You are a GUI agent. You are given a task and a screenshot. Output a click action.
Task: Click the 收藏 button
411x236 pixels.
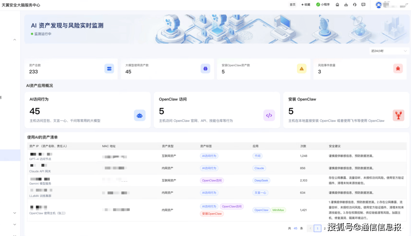(x=306, y=5)
